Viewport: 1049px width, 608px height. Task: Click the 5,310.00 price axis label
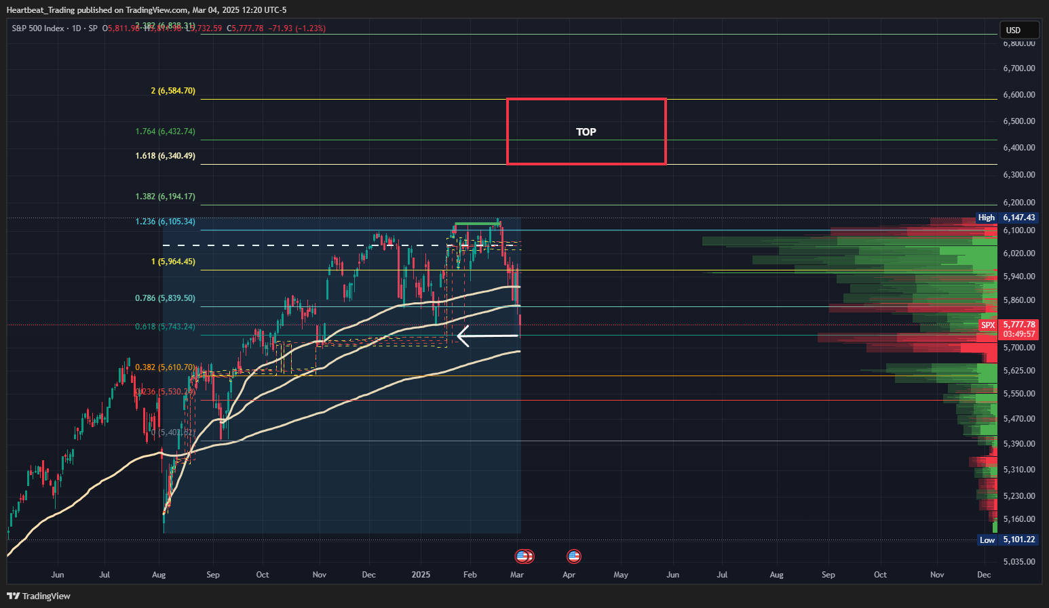coord(1019,470)
